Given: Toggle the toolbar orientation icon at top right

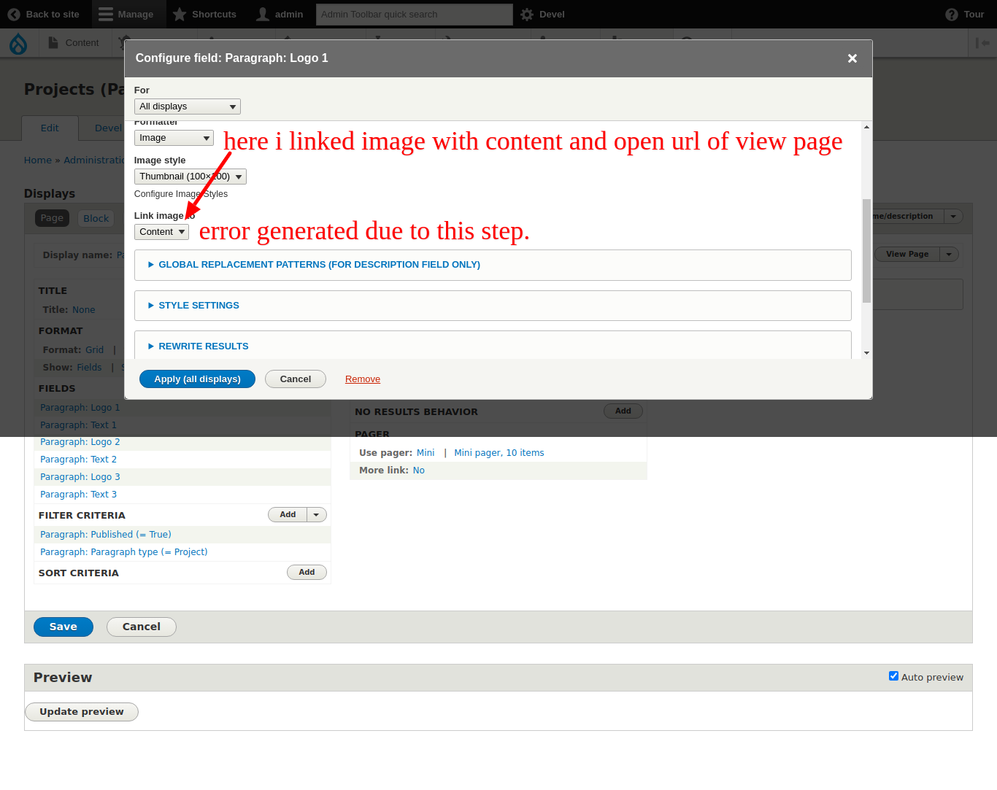Looking at the screenshot, I should [x=982, y=43].
